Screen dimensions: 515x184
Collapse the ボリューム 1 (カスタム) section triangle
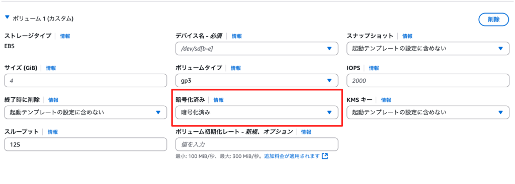[x=7, y=17]
